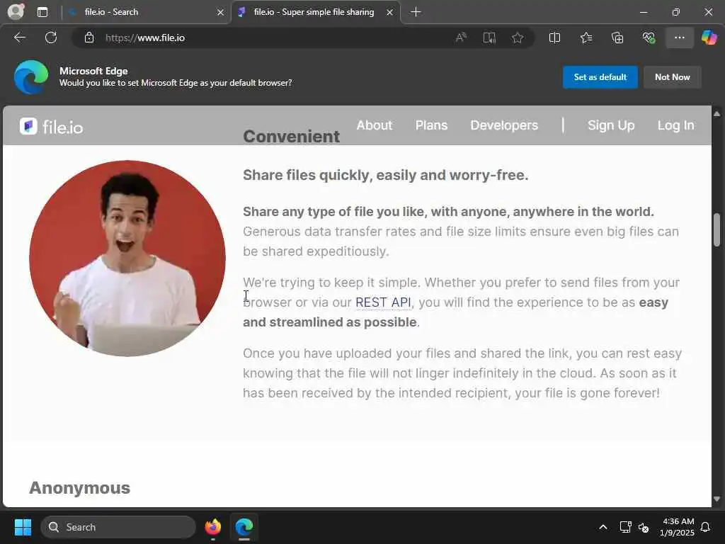Open the Favorites list
Viewport: 725px width, 544px height.
click(586, 38)
